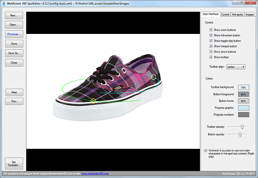Toggle Show tooltips checkbox

click(211, 57)
